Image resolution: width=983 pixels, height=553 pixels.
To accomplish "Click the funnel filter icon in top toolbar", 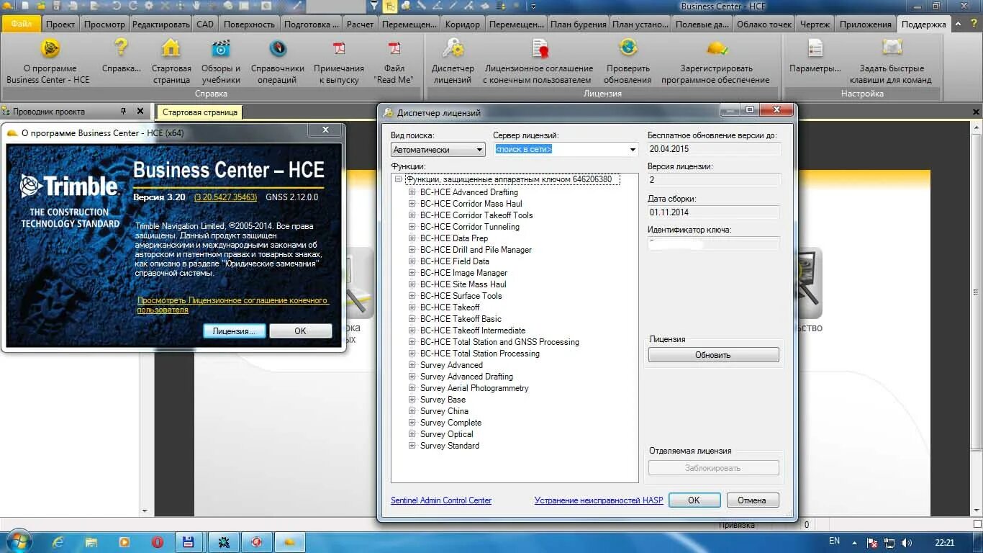I will [x=373, y=6].
